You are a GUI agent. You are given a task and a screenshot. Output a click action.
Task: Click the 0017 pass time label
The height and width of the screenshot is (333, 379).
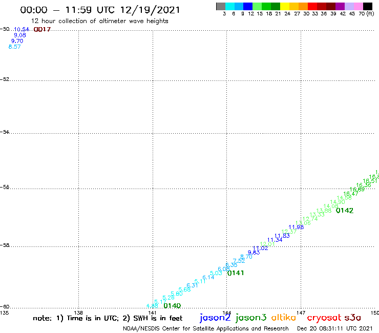(42, 30)
